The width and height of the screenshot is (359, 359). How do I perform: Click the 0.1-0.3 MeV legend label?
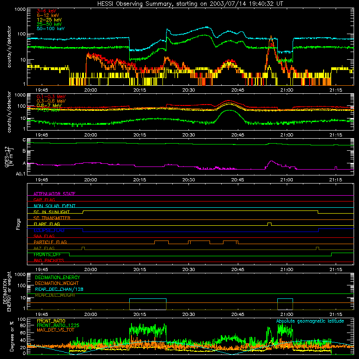pos(51,96)
